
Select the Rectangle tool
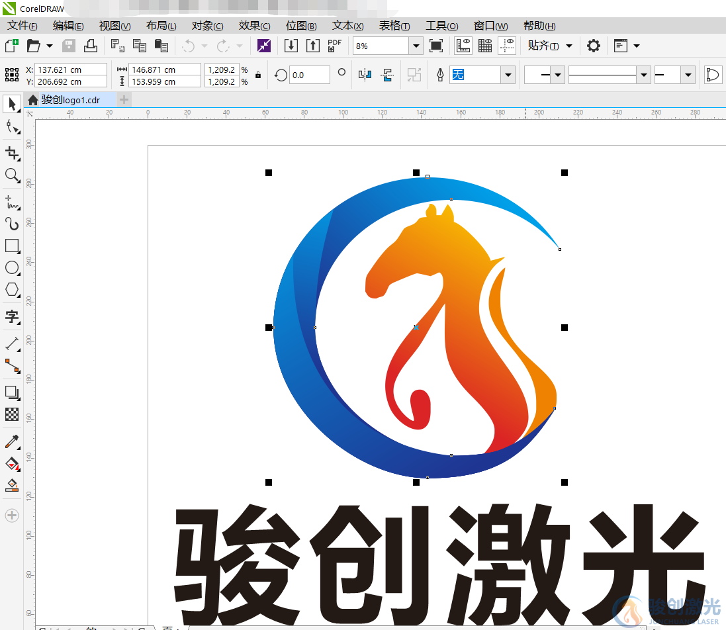click(x=12, y=246)
